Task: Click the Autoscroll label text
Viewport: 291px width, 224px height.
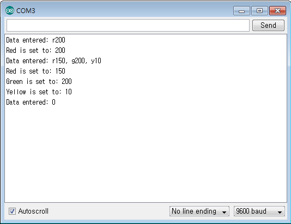Action: coord(33,211)
